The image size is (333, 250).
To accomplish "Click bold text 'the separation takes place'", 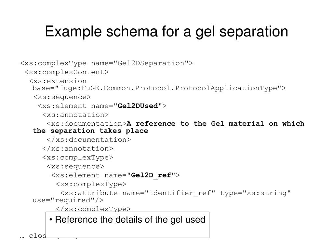I will 90,131.
